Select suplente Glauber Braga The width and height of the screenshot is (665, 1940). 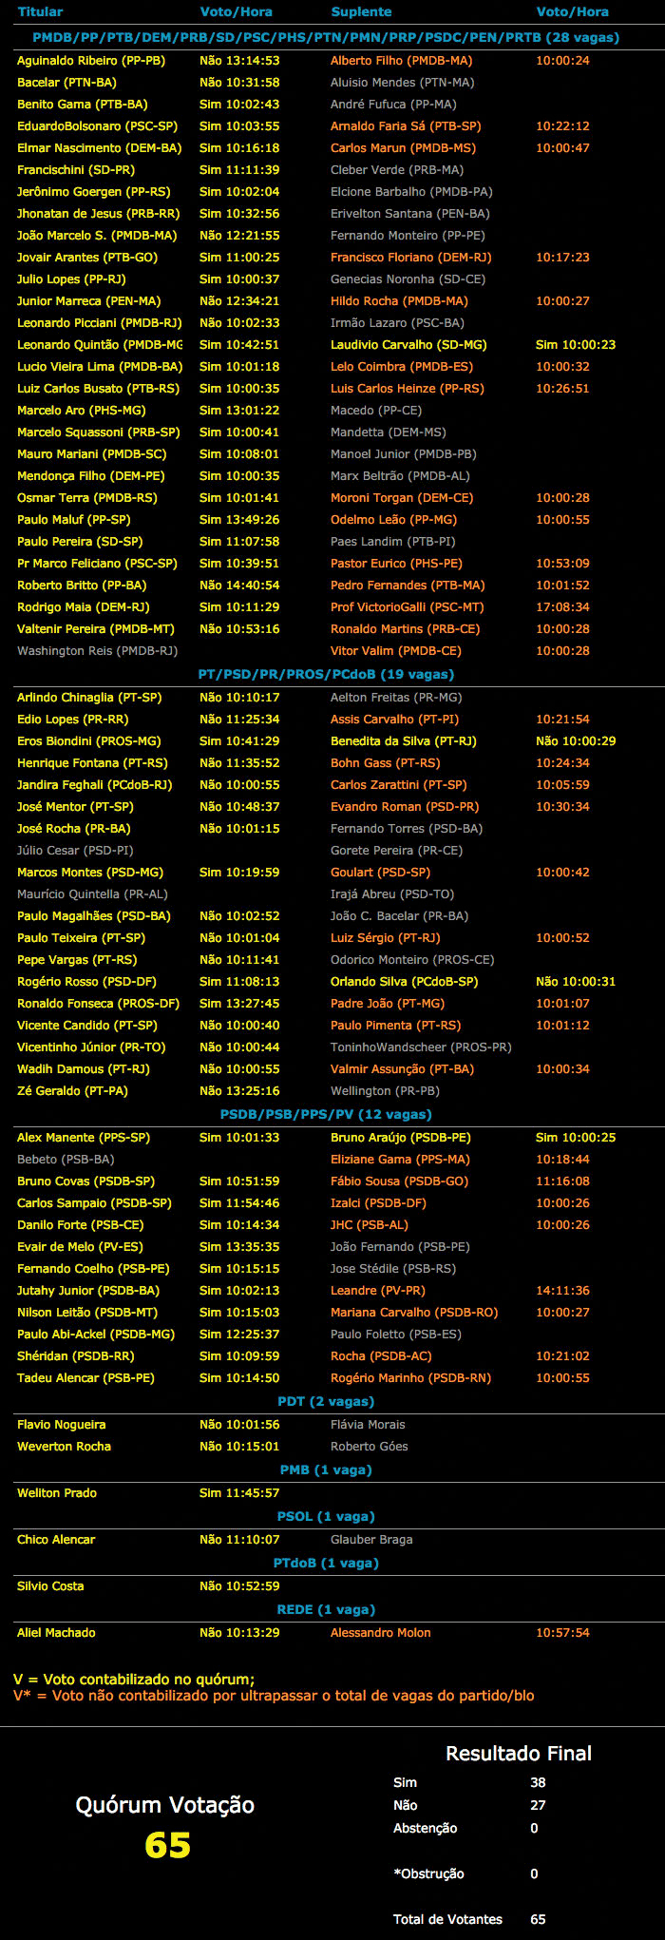[x=371, y=1540]
